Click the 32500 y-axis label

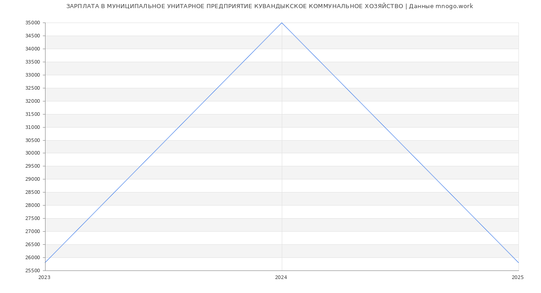tap(33, 88)
